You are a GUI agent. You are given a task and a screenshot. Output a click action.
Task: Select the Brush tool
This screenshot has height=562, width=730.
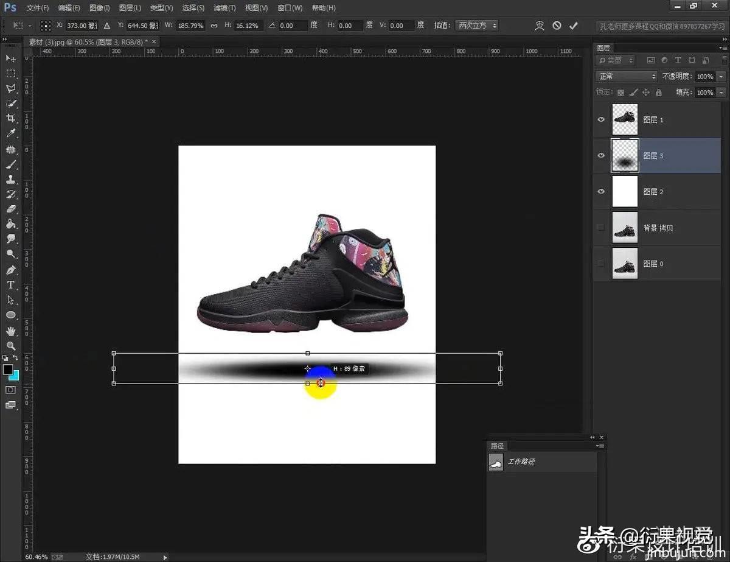click(11, 164)
